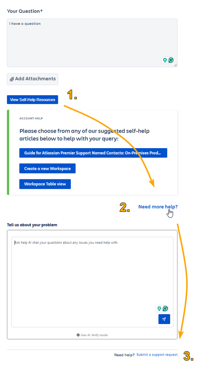Open the Guide for Atlassian Premier Support article
This screenshot has width=199, height=370.
(93, 153)
